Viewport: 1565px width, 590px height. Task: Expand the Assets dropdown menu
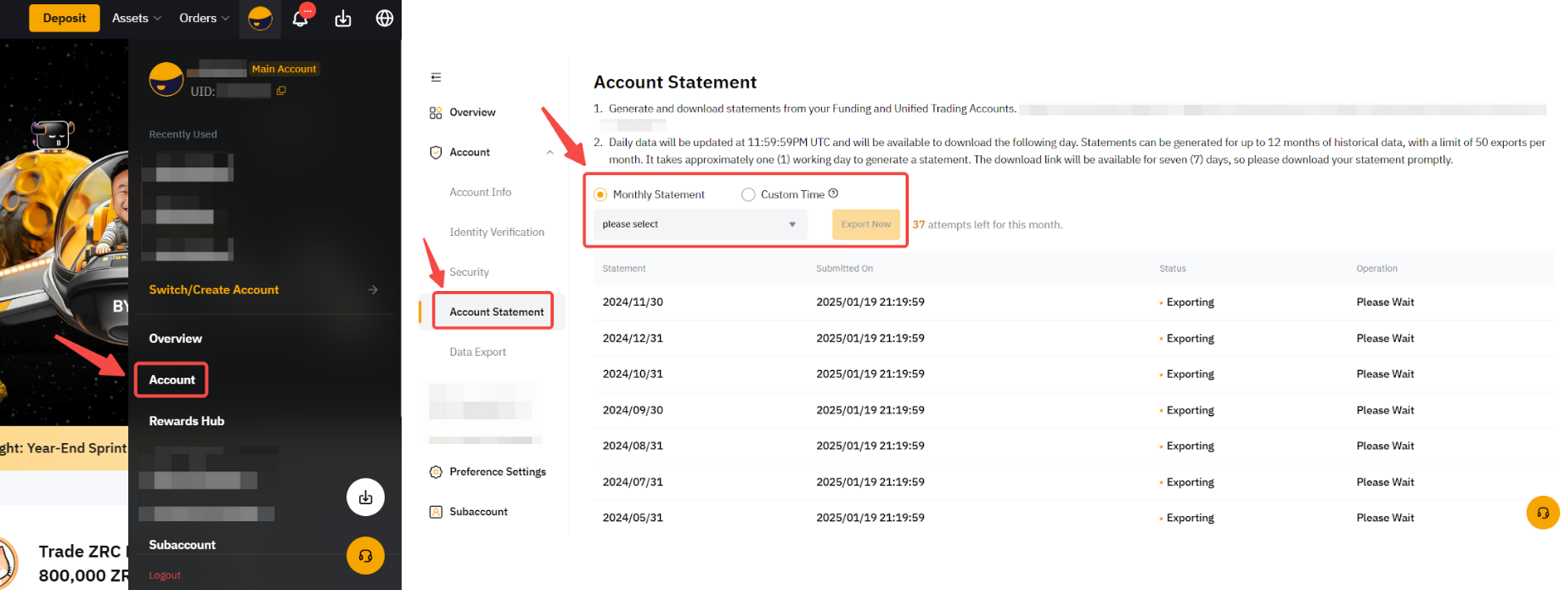pyautogui.click(x=136, y=19)
